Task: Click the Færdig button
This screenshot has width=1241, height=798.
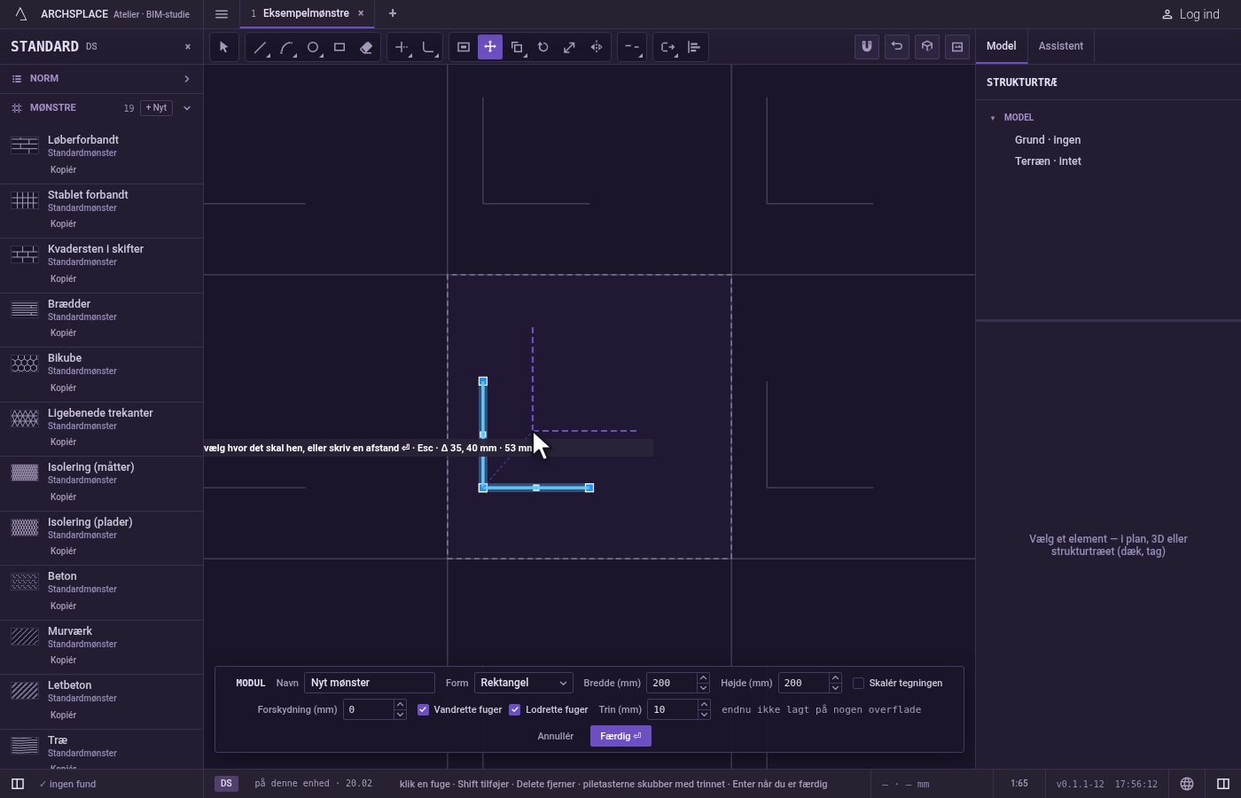Action: point(620,736)
